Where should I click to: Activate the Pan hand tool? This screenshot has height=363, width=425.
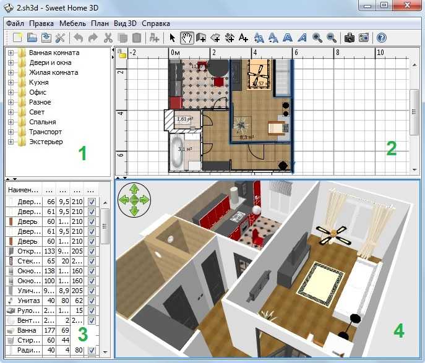(187, 38)
